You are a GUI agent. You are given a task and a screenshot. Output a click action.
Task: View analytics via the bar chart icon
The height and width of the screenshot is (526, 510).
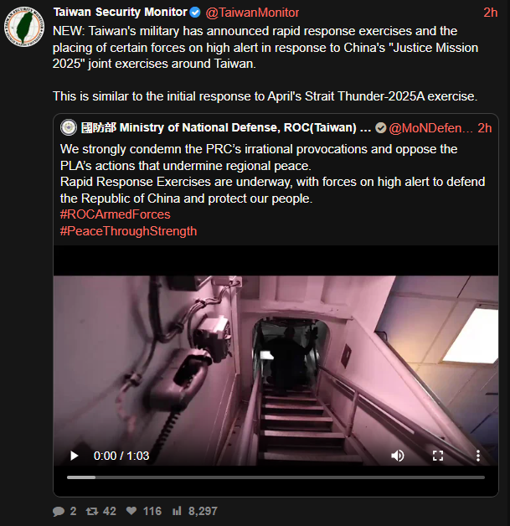(x=177, y=511)
